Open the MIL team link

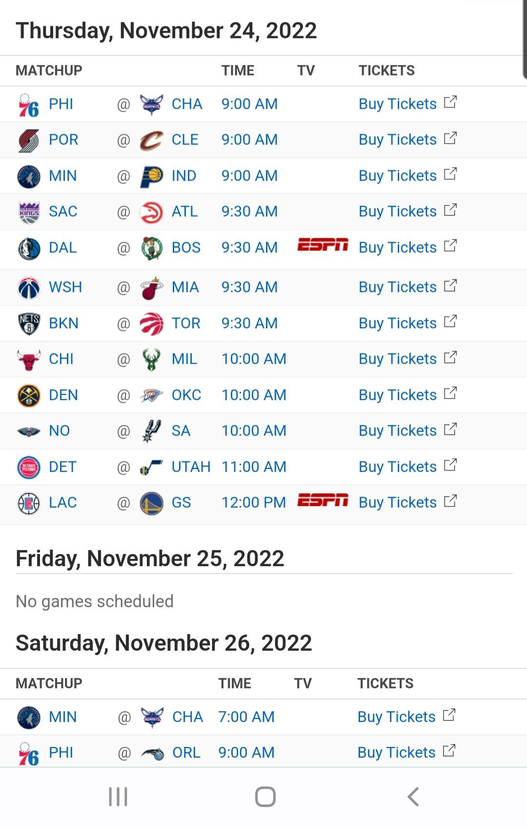(x=184, y=359)
